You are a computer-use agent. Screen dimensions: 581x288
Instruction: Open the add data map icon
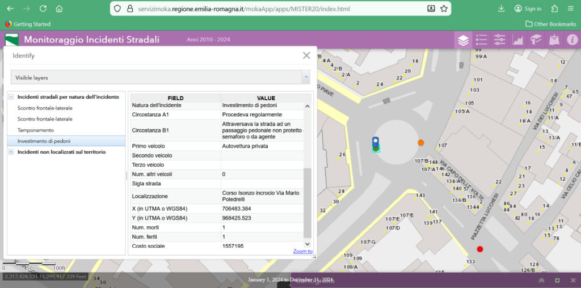tap(554, 40)
